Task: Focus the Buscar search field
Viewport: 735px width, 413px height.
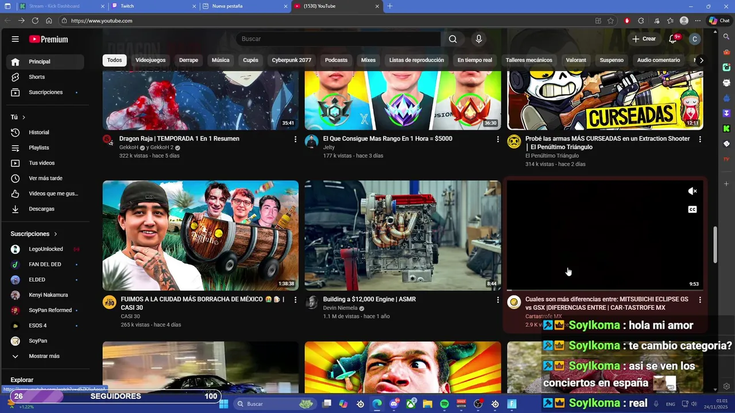Action: 338,39
